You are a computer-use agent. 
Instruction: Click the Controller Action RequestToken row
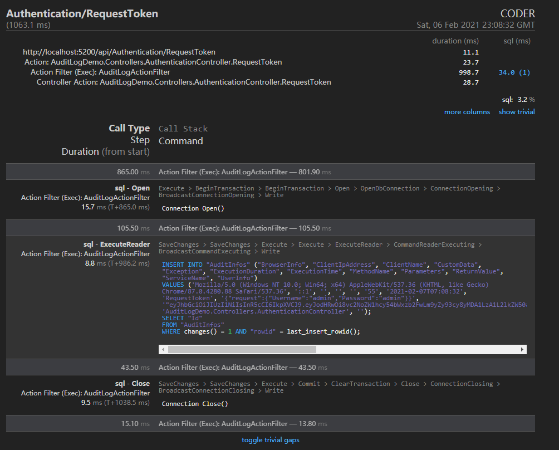(184, 82)
